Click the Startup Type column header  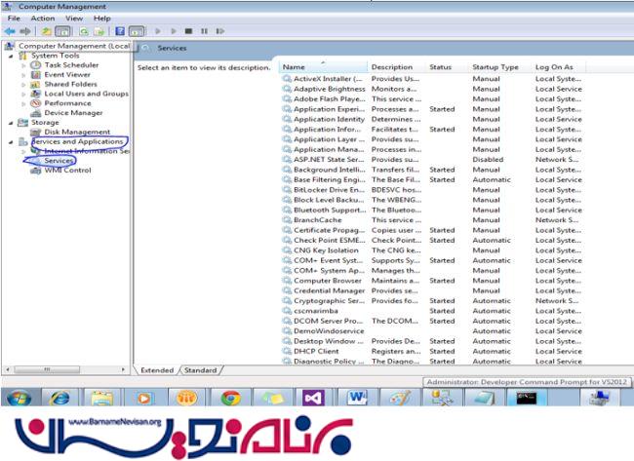(495, 67)
